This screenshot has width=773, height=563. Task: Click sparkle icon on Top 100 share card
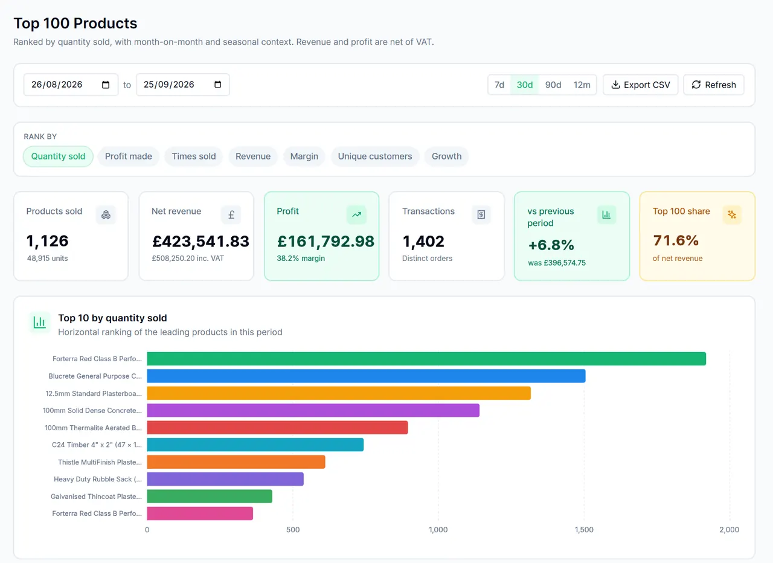(732, 214)
